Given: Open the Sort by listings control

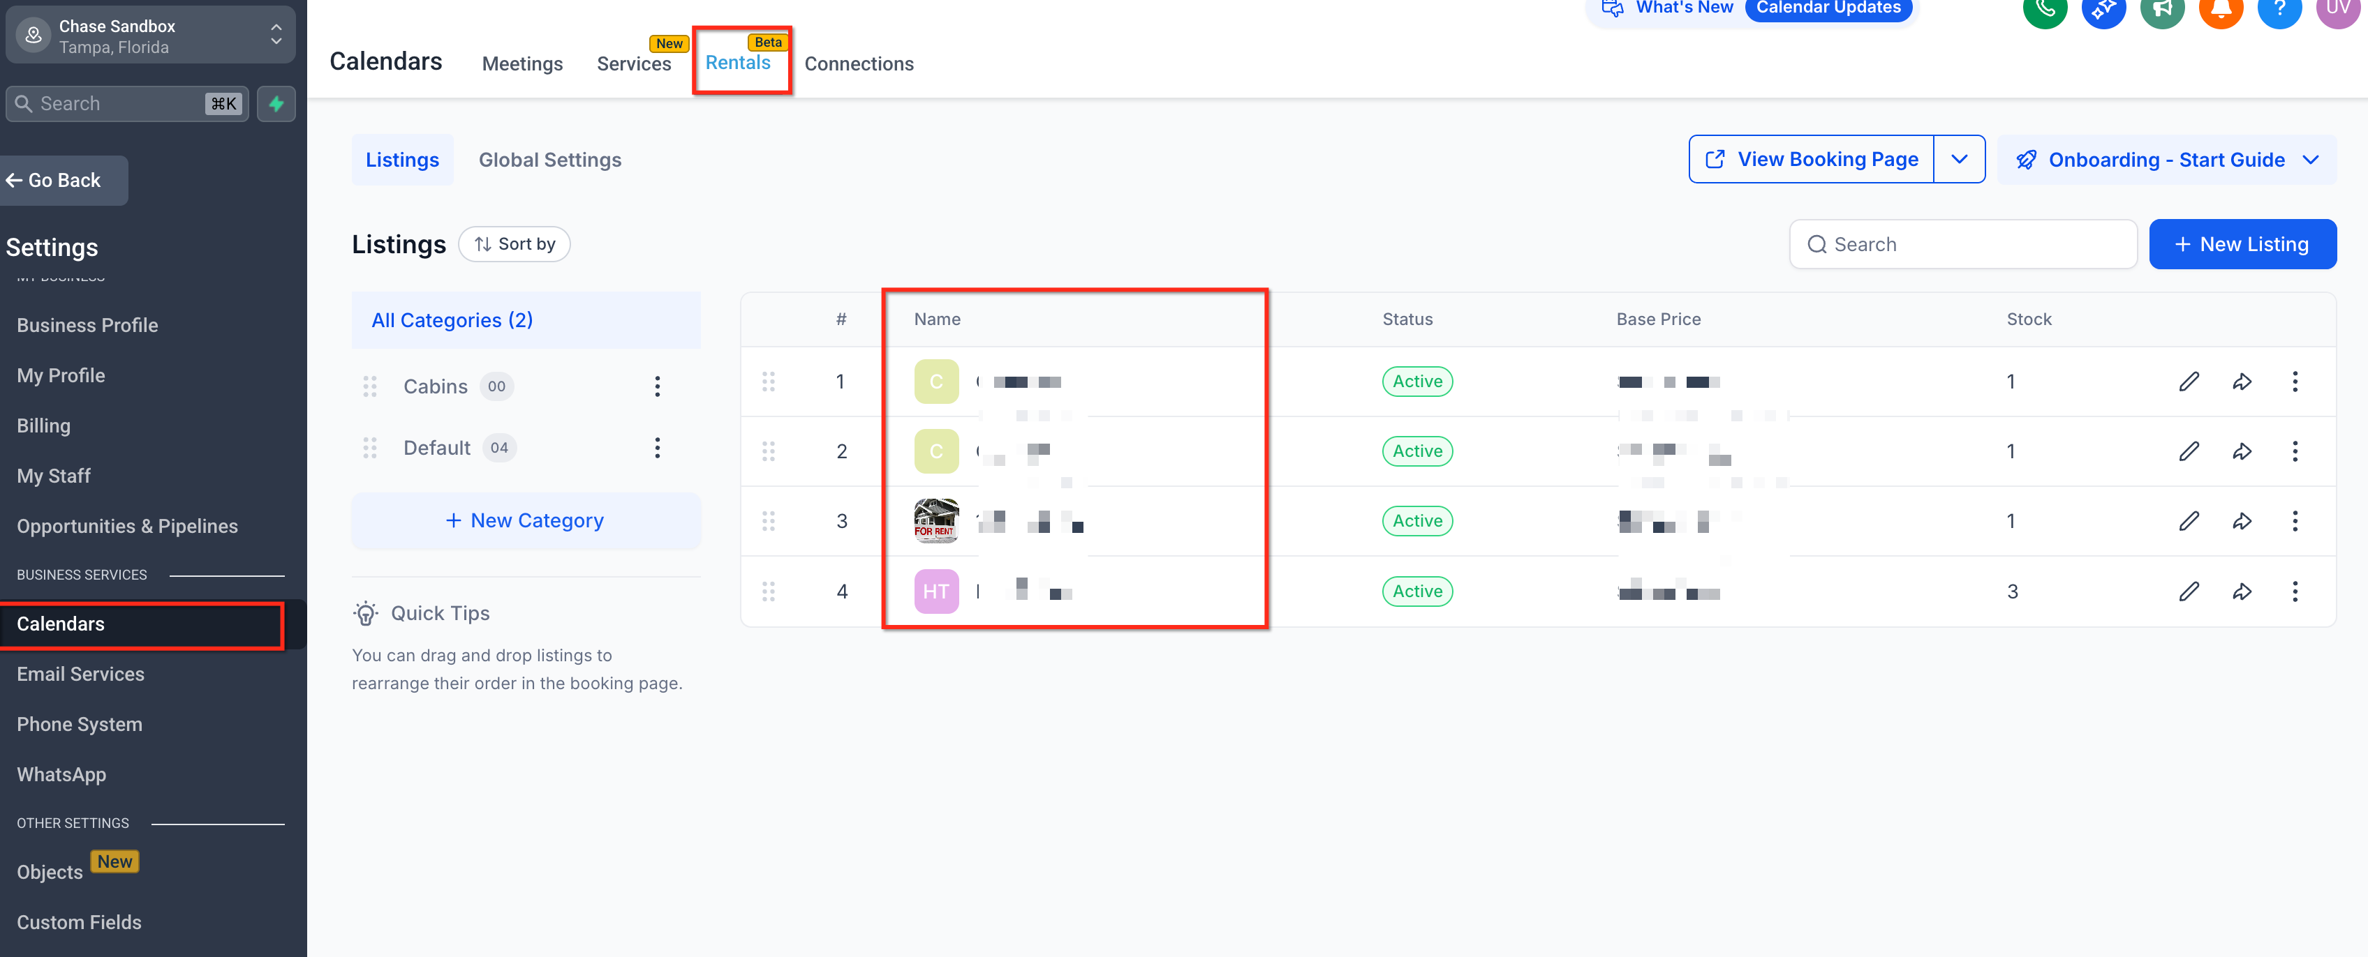Looking at the screenshot, I should [515, 244].
